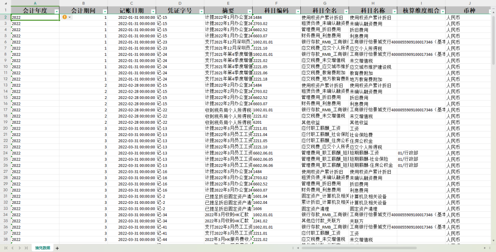Click the horizontal scrollbar left arrow

(298, 248)
